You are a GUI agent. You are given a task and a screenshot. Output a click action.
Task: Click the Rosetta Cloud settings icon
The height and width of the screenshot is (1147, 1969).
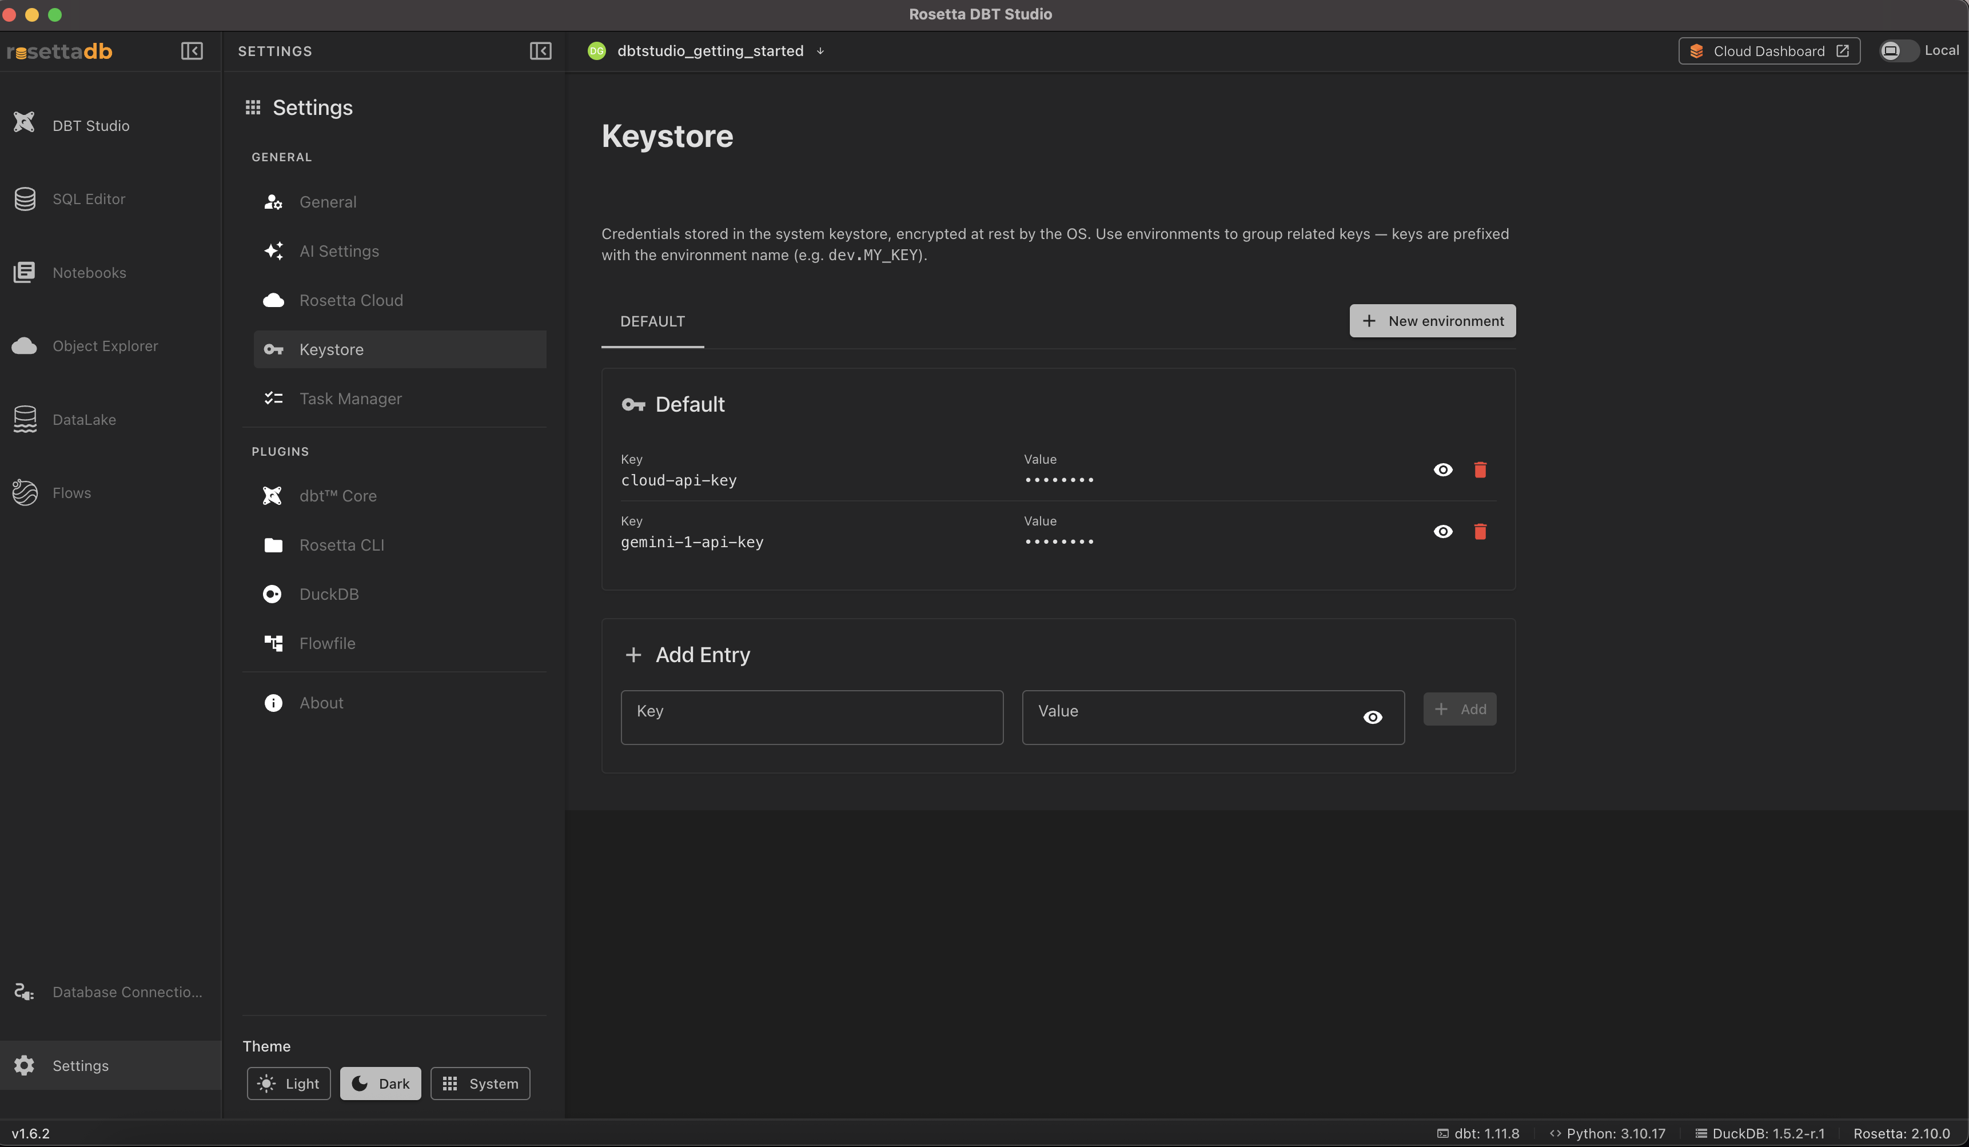pos(273,300)
